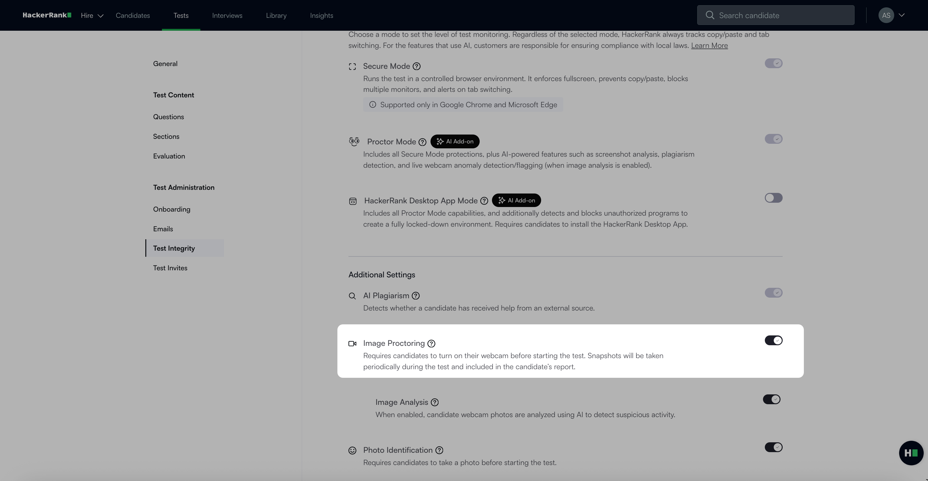Screen dimensions: 928x481
Task: Click the Search candidate field
Action: 775,15
